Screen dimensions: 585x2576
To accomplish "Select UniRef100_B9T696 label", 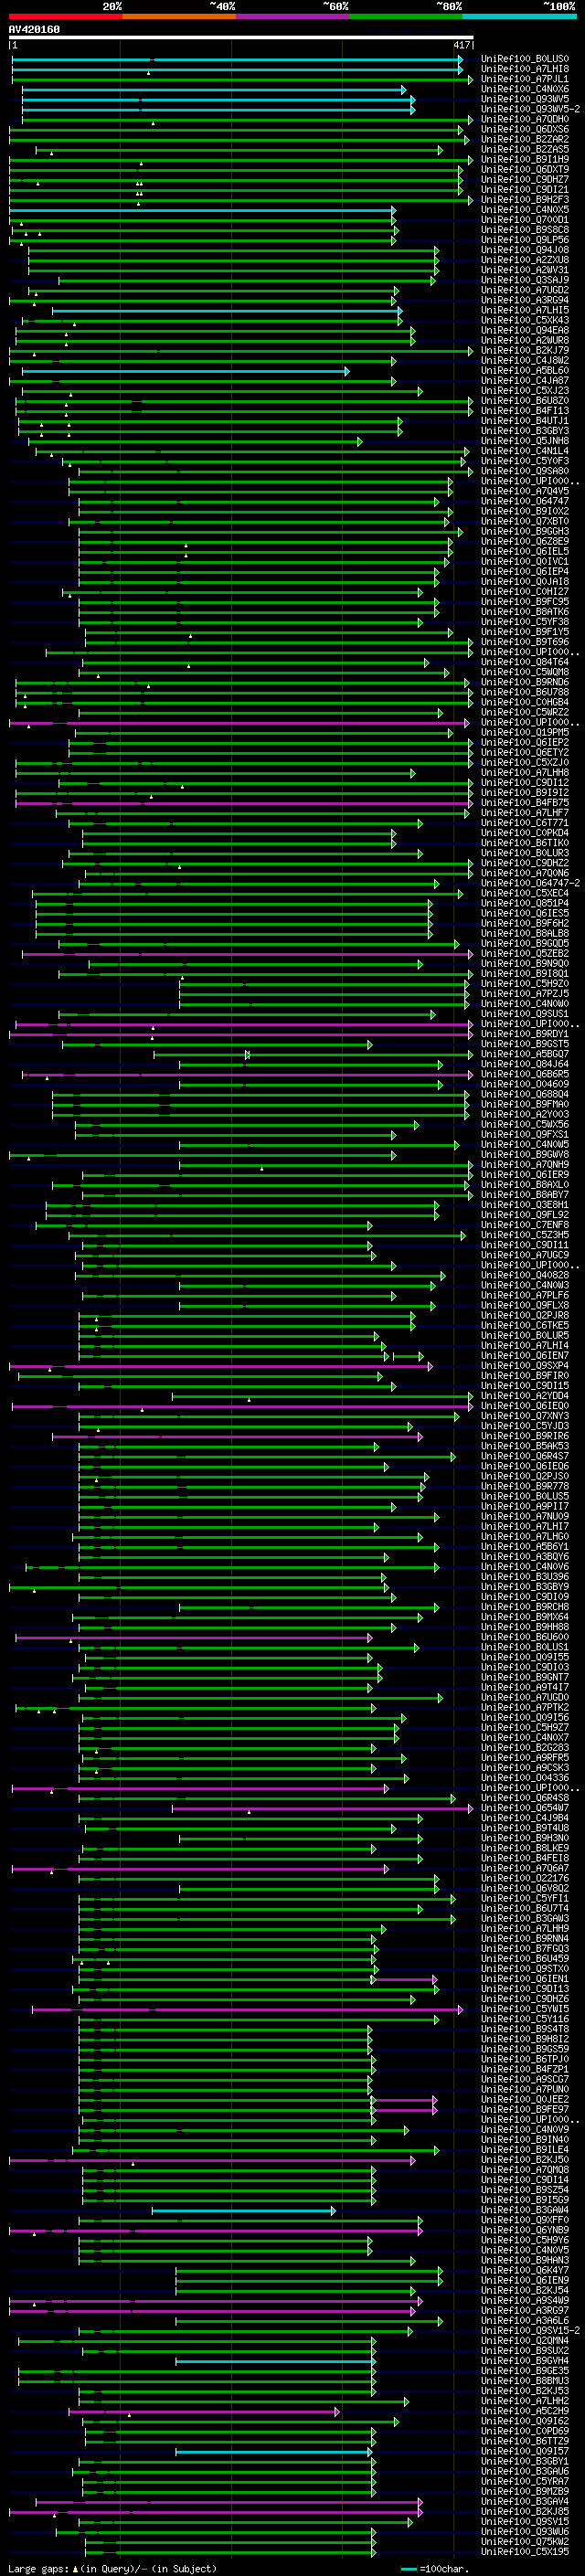I will 525,643.
